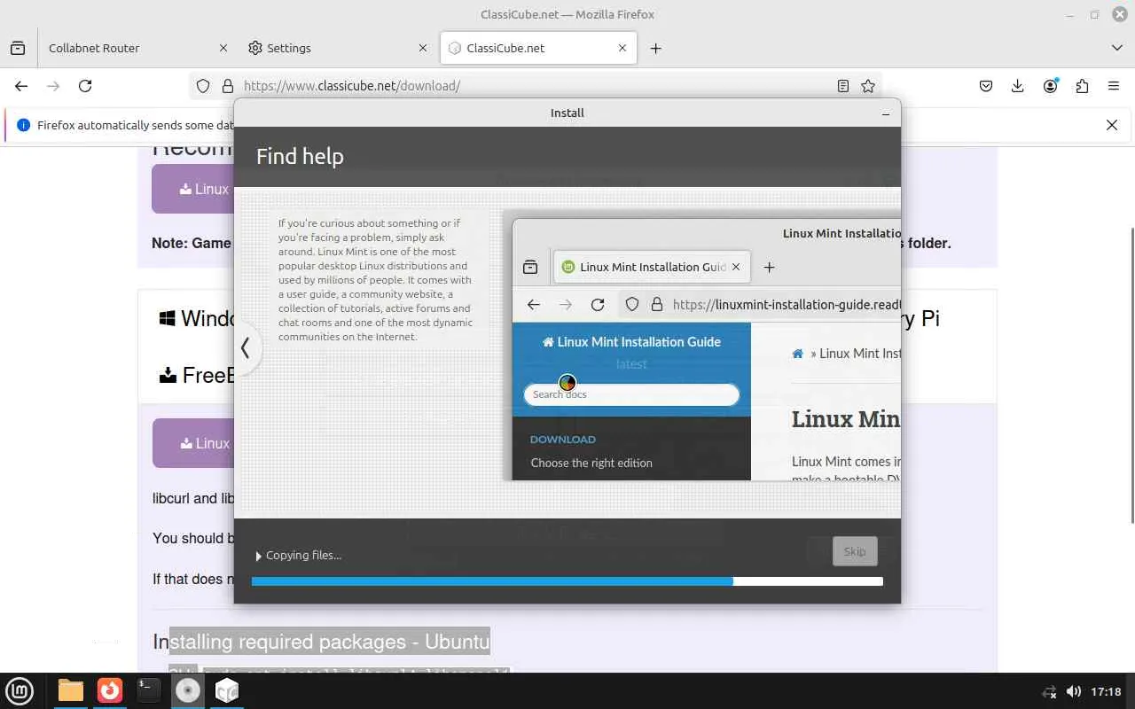The height and width of the screenshot is (709, 1135).
Task: Click the Skip button in the installer
Action: [x=855, y=551]
